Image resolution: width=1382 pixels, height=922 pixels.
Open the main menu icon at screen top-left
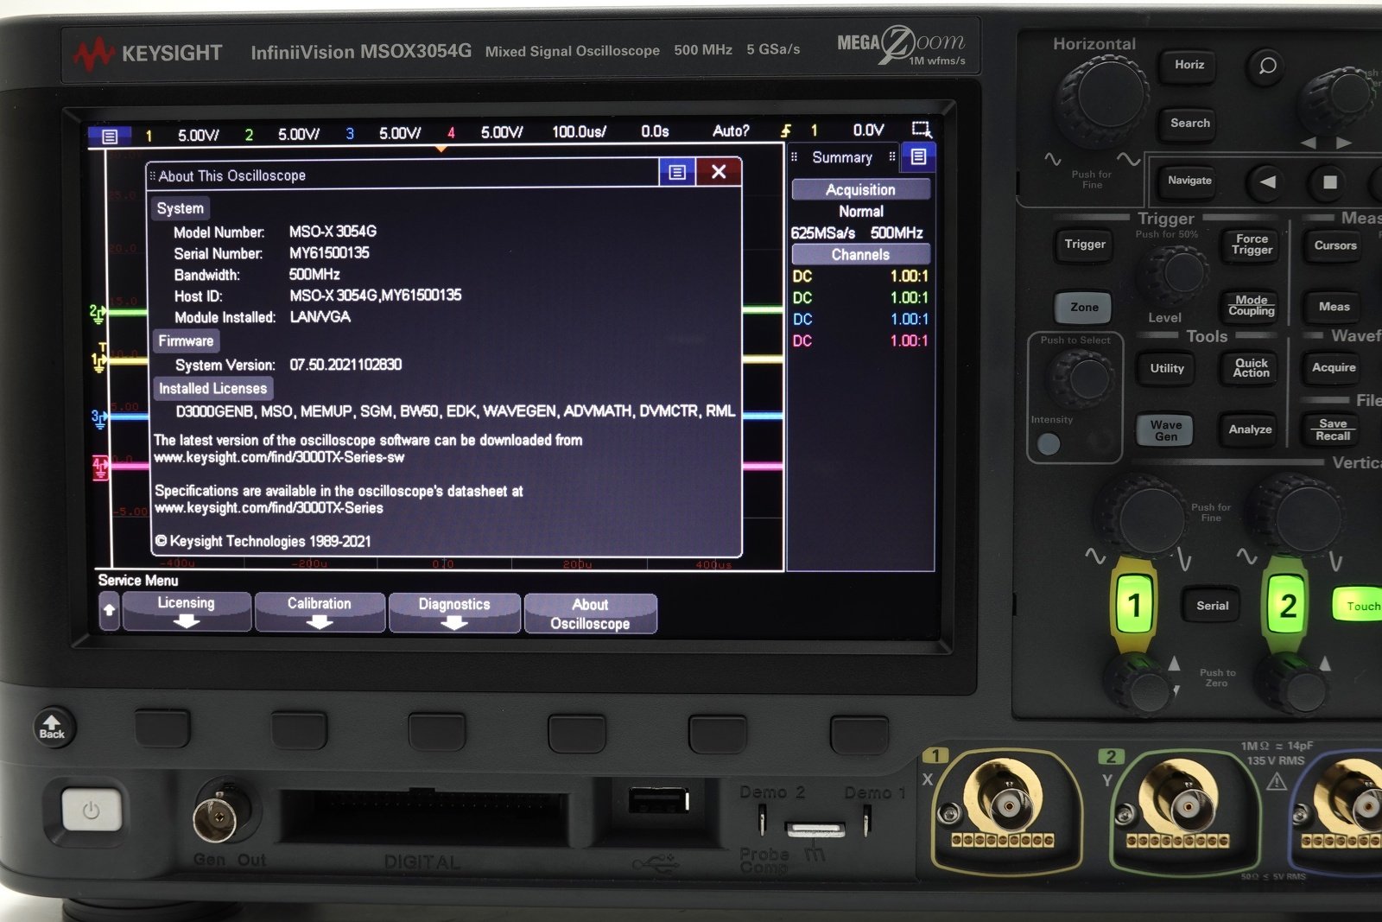[110, 137]
